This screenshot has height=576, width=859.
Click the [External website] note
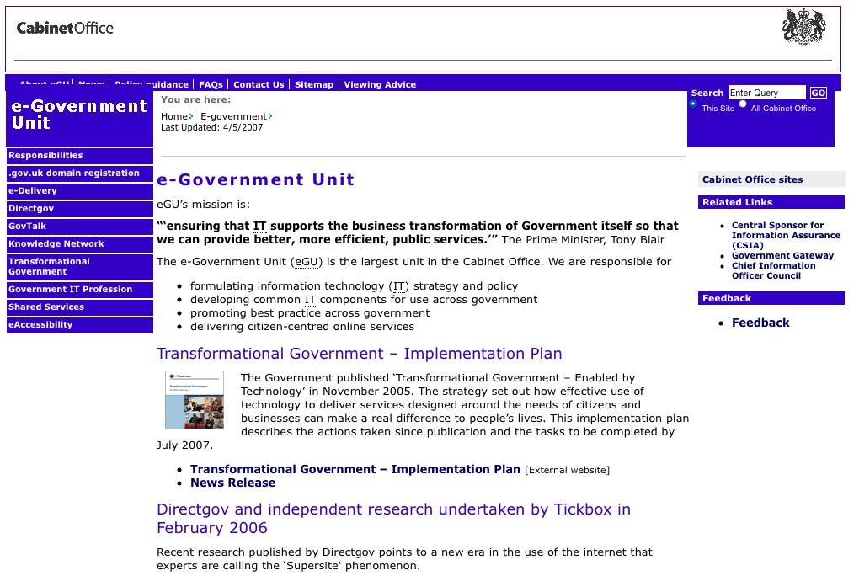[x=567, y=470]
